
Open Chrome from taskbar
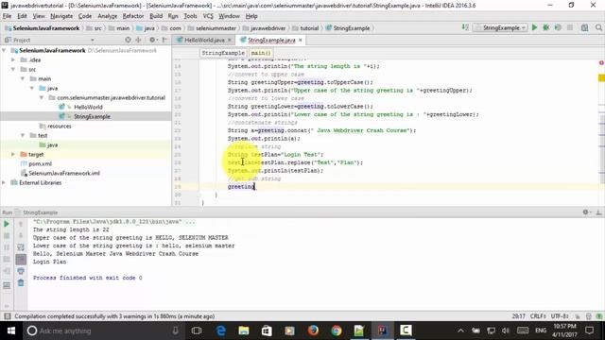[x=337, y=331]
